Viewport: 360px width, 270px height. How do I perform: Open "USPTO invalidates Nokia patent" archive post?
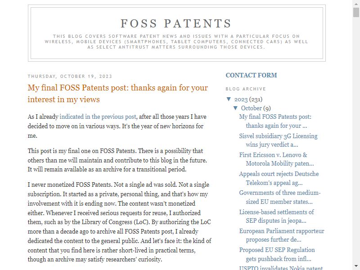point(281,268)
